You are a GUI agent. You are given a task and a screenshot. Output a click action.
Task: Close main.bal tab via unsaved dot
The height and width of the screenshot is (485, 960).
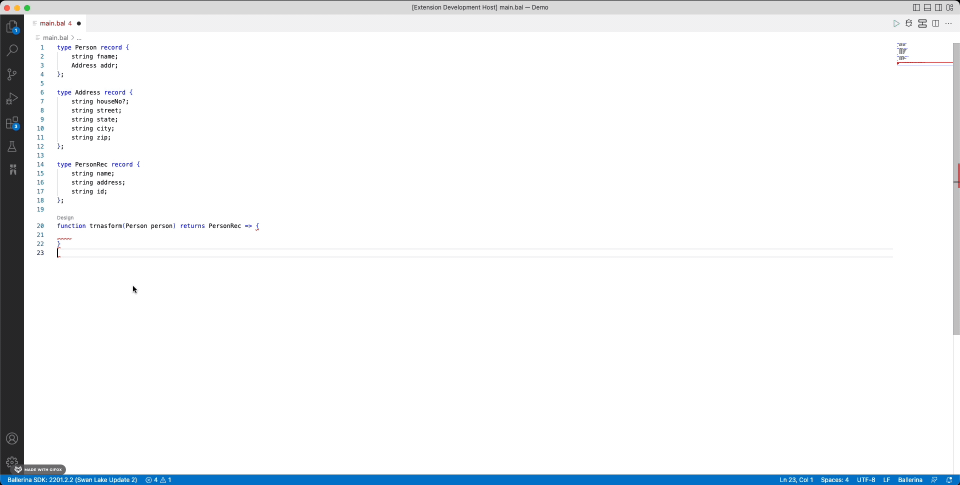(x=79, y=23)
